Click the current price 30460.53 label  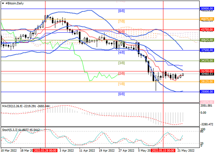(x=207, y=74)
